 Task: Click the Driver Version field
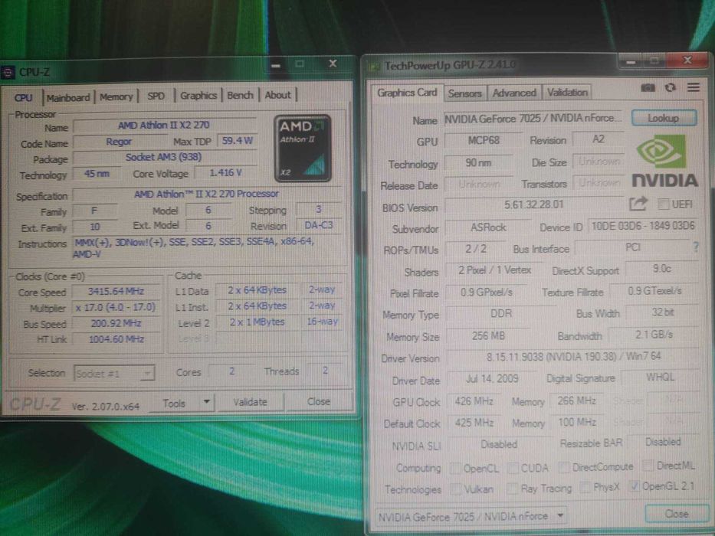[573, 356]
